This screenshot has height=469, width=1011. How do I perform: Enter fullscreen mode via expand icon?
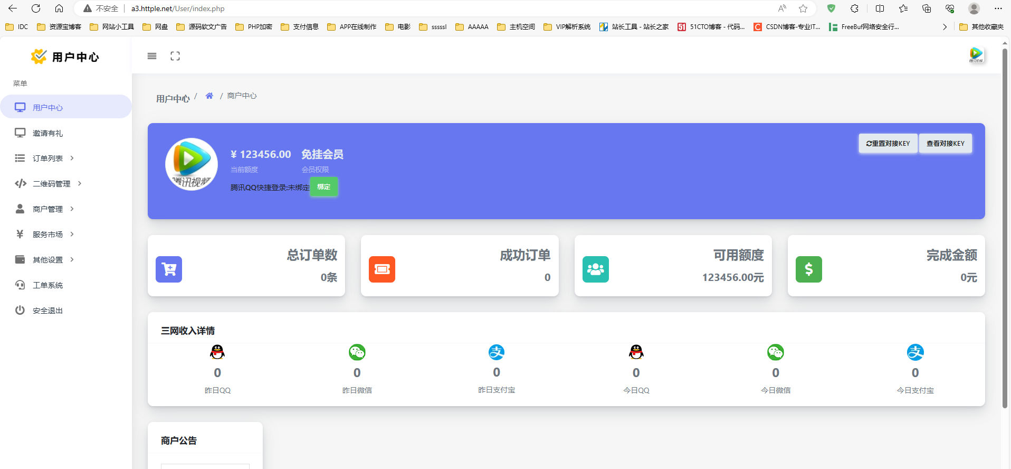point(175,56)
